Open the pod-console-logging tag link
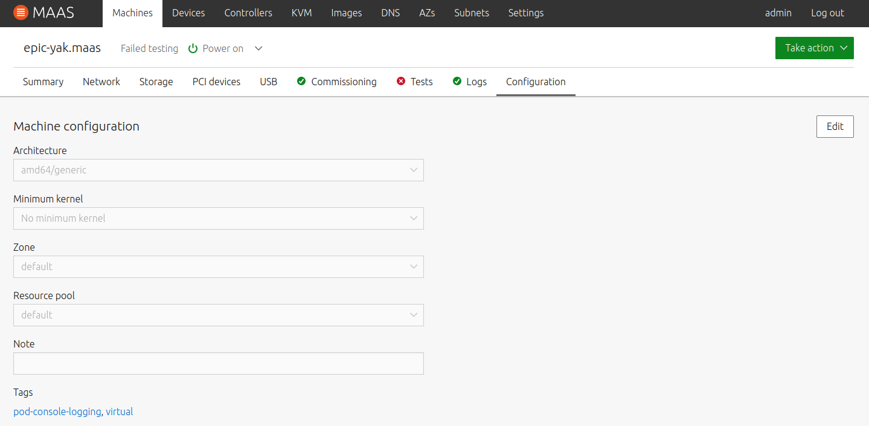This screenshot has height=426, width=869. [57, 411]
